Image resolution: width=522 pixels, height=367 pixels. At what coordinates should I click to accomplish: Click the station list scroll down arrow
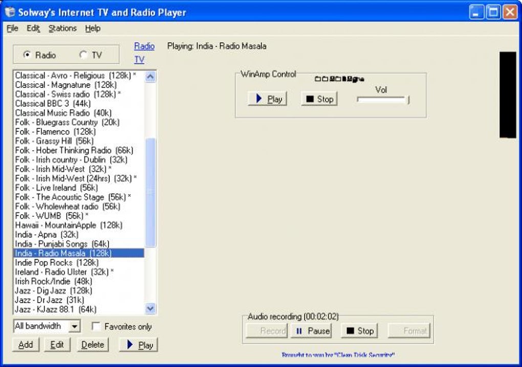[x=150, y=309]
